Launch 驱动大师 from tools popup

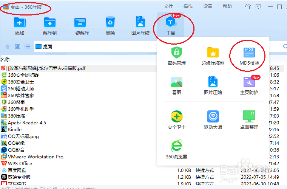pyautogui.click(x=213, y=120)
